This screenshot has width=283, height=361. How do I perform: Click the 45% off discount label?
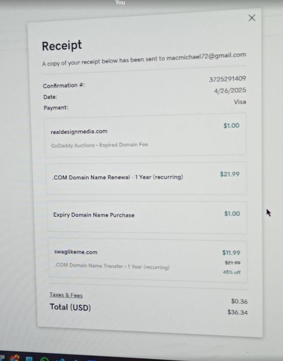point(231,272)
